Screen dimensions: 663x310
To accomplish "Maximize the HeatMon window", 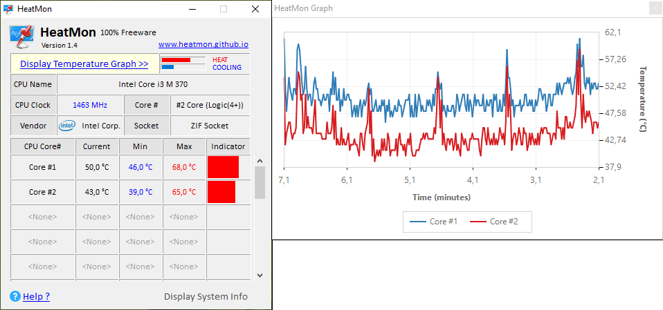I will pyautogui.click(x=224, y=9).
